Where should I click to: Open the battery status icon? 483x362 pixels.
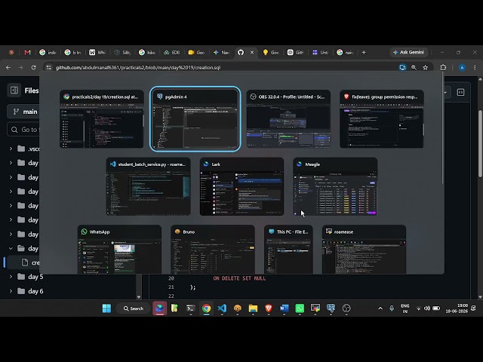pyautogui.click(x=436, y=308)
